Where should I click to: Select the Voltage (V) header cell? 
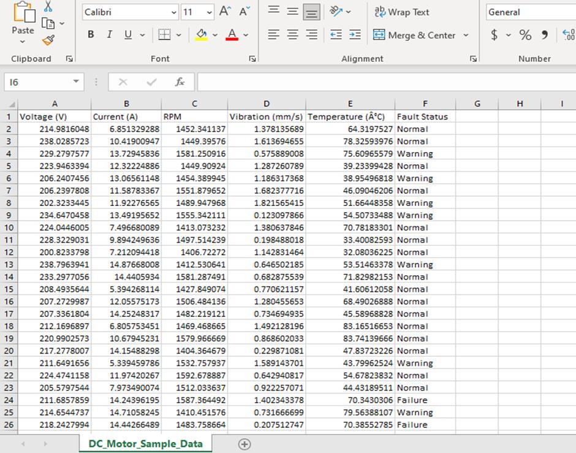click(x=55, y=116)
